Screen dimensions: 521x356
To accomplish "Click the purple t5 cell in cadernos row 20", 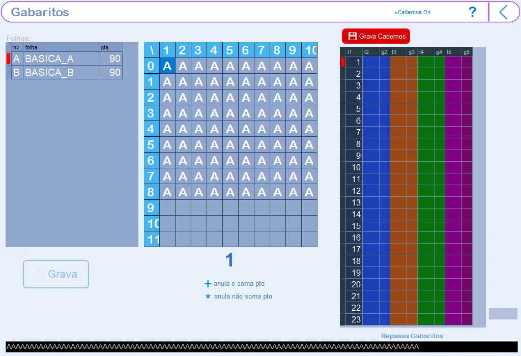I will 453,284.
